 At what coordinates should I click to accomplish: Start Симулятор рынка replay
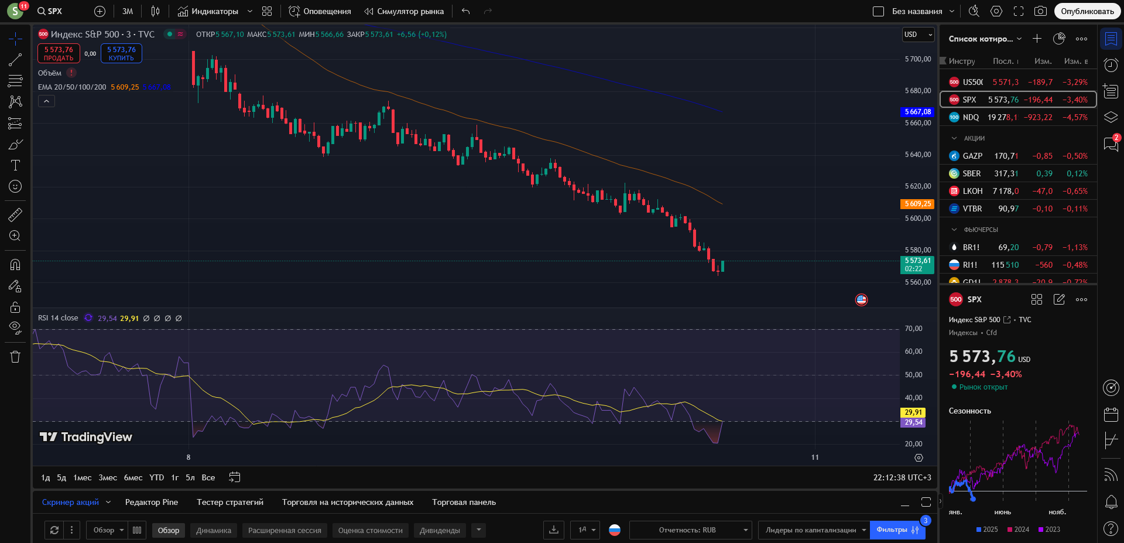pos(404,11)
